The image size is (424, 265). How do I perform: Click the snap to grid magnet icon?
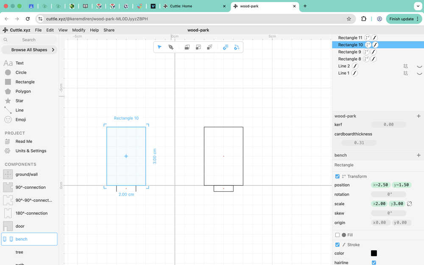tap(226, 47)
